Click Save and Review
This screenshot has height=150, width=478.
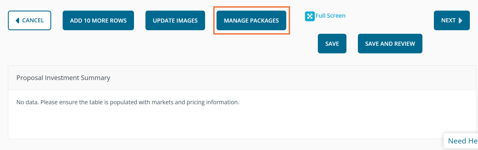[390, 44]
